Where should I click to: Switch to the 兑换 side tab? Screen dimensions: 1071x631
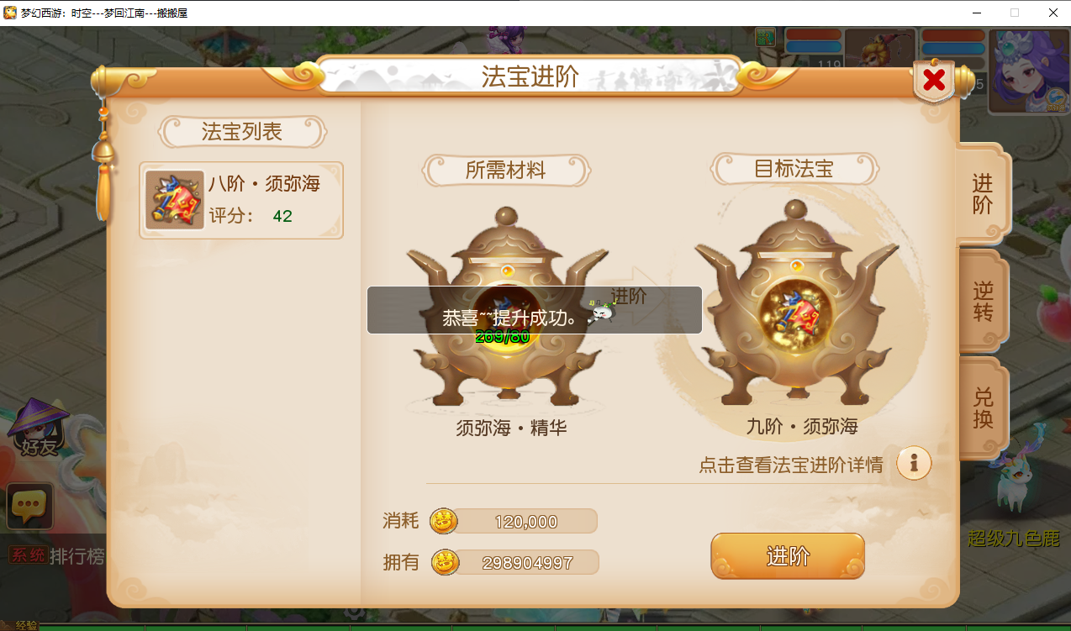[983, 408]
